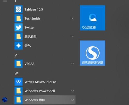Launch Waves MaxxAudioPro label
Screen dimensions: 129x105
pos(40,82)
